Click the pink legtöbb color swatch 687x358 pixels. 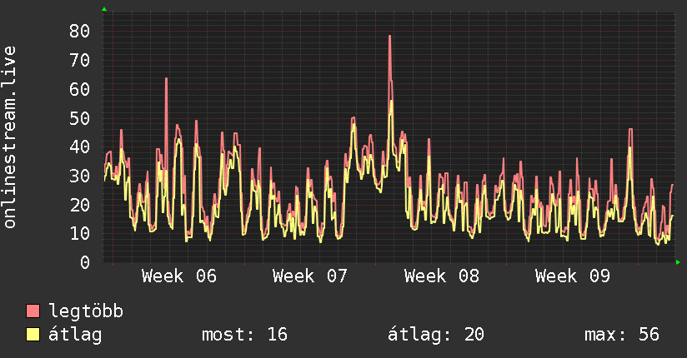(x=33, y=311)
